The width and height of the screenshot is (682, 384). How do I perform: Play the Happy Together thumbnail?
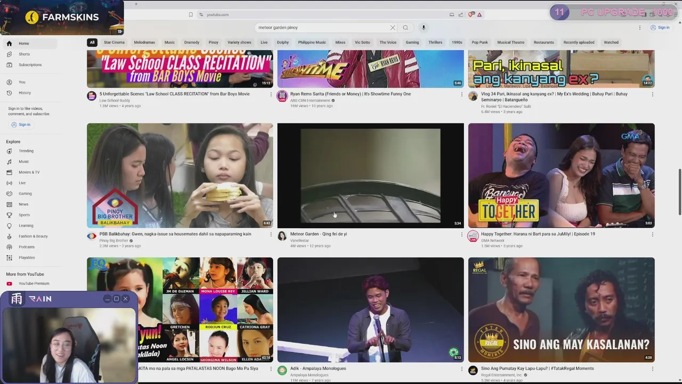(x=562, y=175)
